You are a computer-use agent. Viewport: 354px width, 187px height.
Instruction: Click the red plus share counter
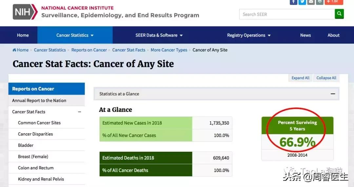coord(334,2)
